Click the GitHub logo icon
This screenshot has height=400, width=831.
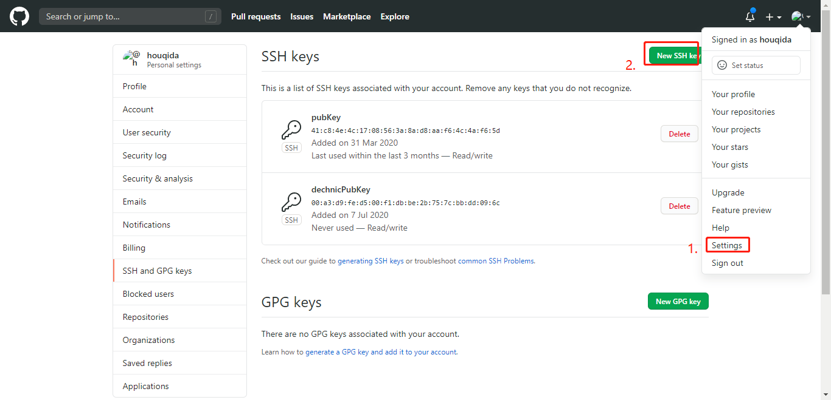[19, 16]
